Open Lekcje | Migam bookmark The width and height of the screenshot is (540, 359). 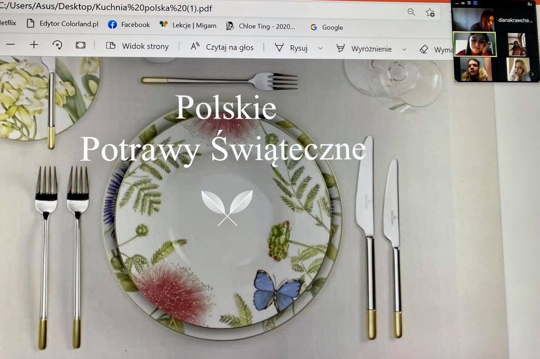(188, 25)
